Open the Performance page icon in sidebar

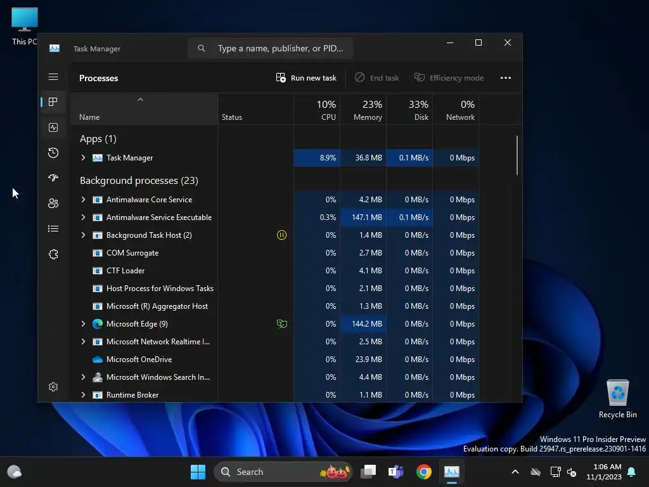click(x=53, y=127)
